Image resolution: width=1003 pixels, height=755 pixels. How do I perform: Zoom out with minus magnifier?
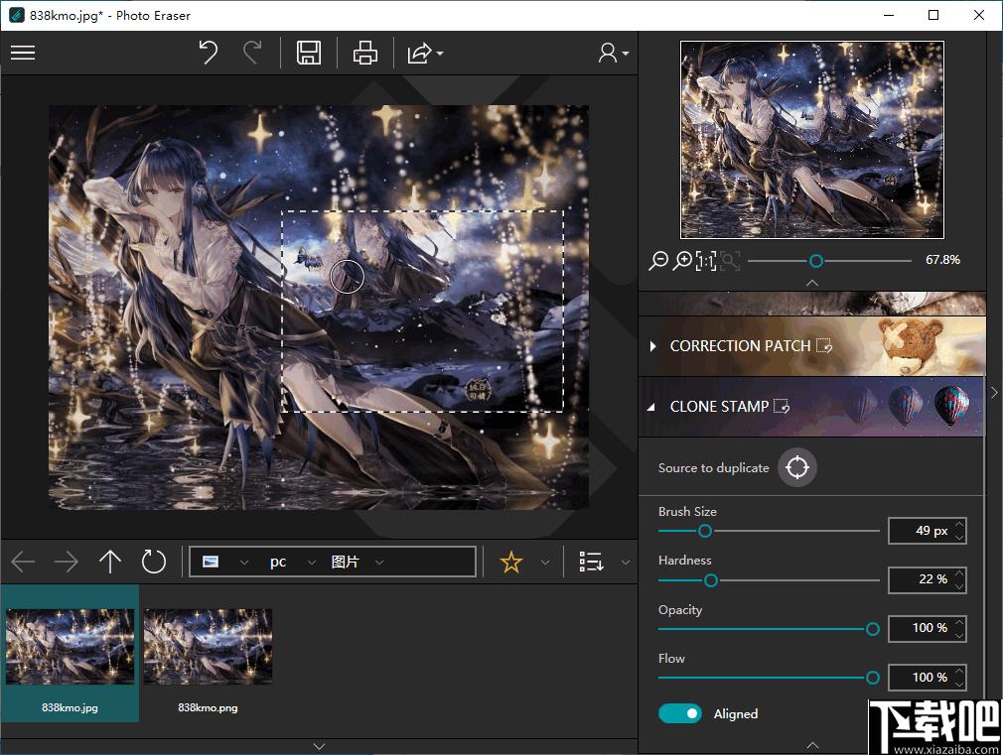(x=658, y=260)
